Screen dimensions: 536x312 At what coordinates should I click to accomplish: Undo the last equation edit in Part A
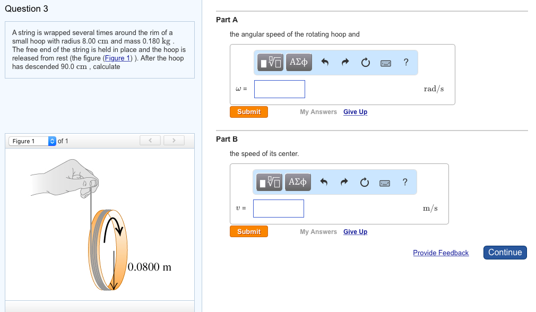click(324, 62)
